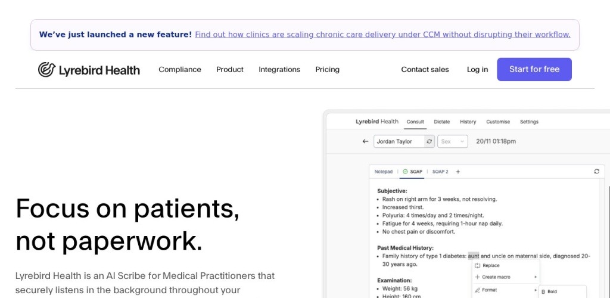Open the chronic care CCM announcement link
The width and height of the screenshot is (610, 298).
(382, 35)
